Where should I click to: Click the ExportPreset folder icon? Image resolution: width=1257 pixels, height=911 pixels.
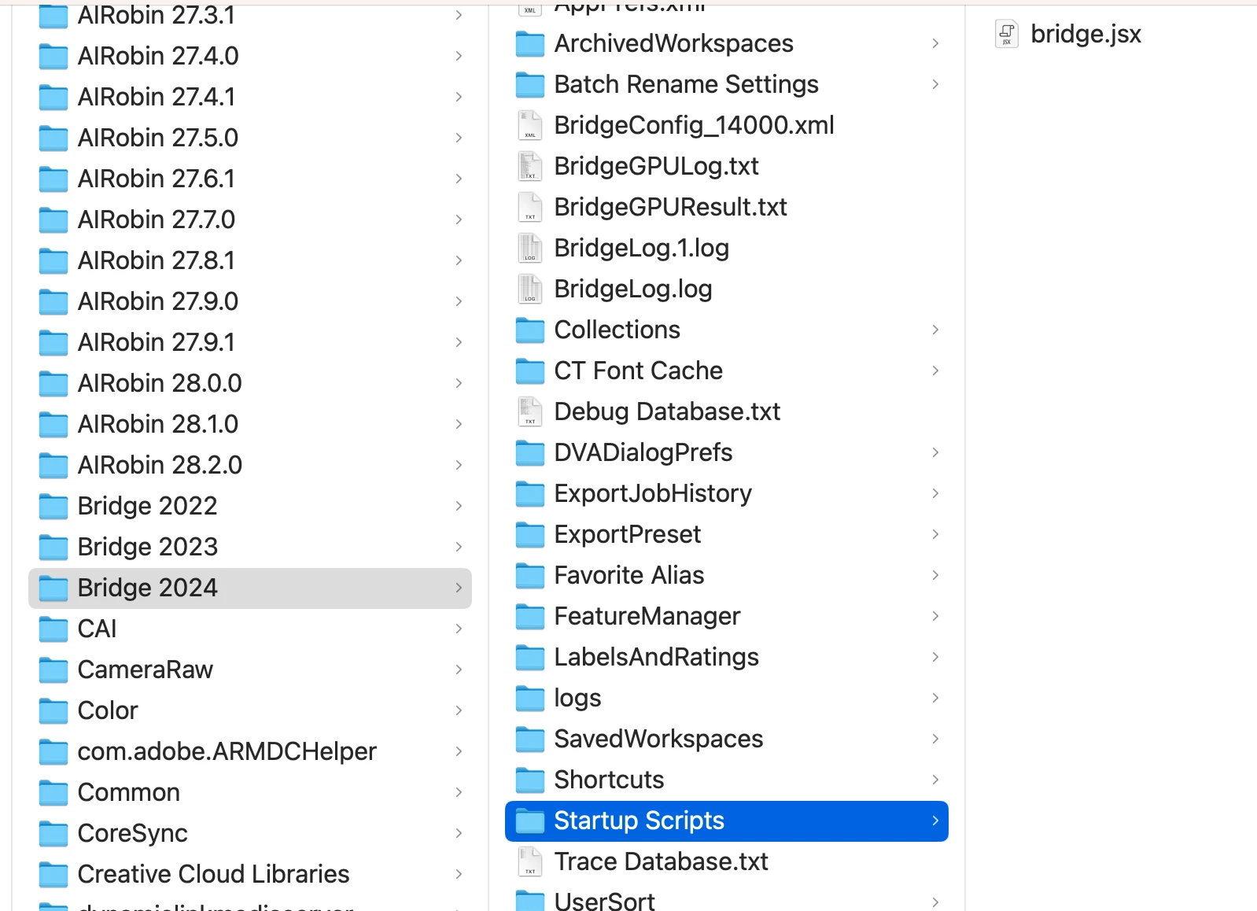529,535
